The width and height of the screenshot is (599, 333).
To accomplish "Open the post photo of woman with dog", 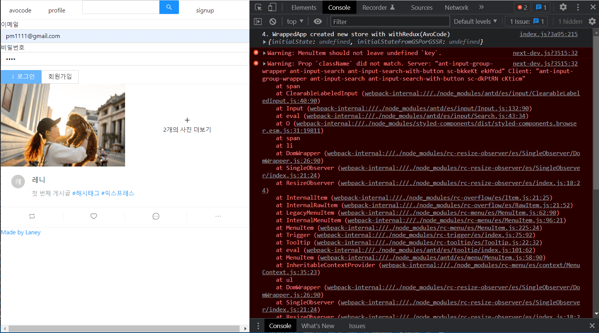I will (63, 125).
